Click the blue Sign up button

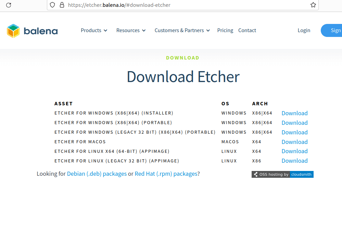[331, 30]
